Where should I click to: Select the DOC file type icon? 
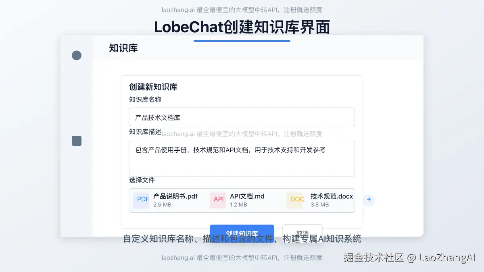click(295, 200)
